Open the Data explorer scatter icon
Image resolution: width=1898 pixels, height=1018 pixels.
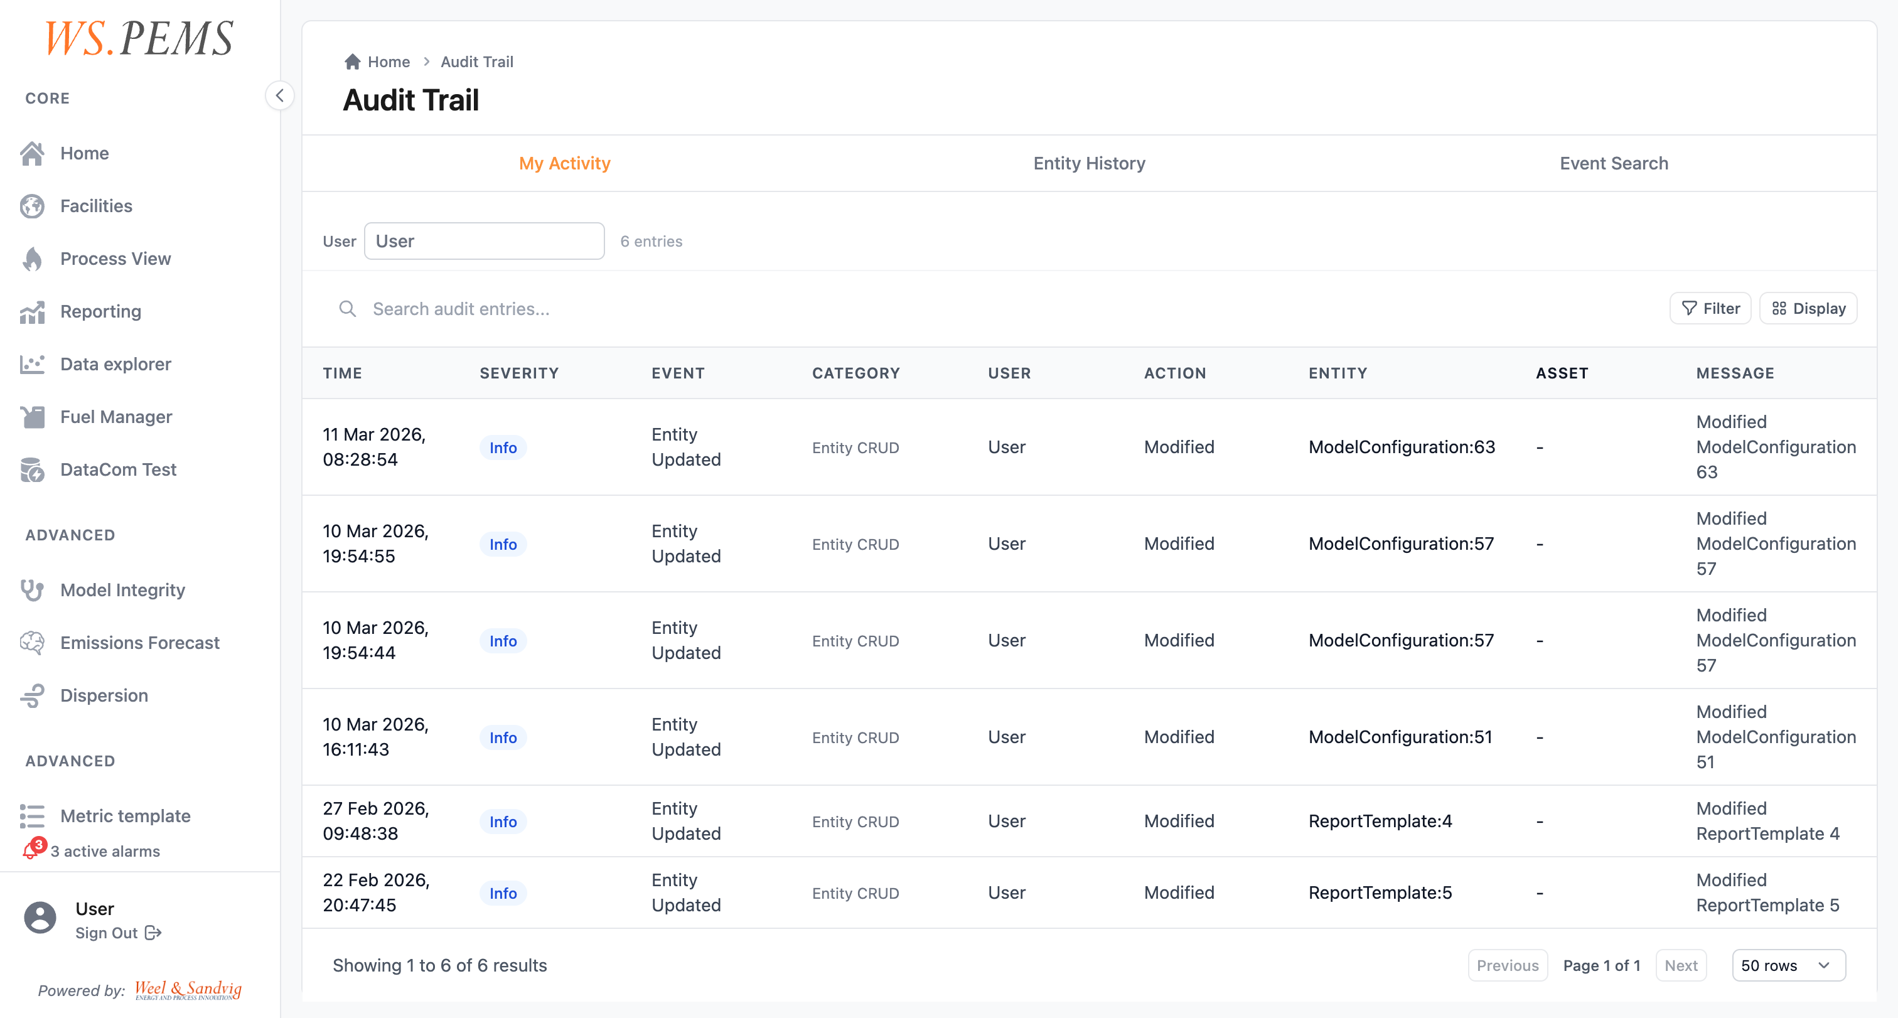point(33,364)
